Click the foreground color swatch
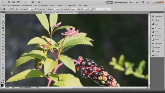The image size is (165, 93). [x=2, y=85]
